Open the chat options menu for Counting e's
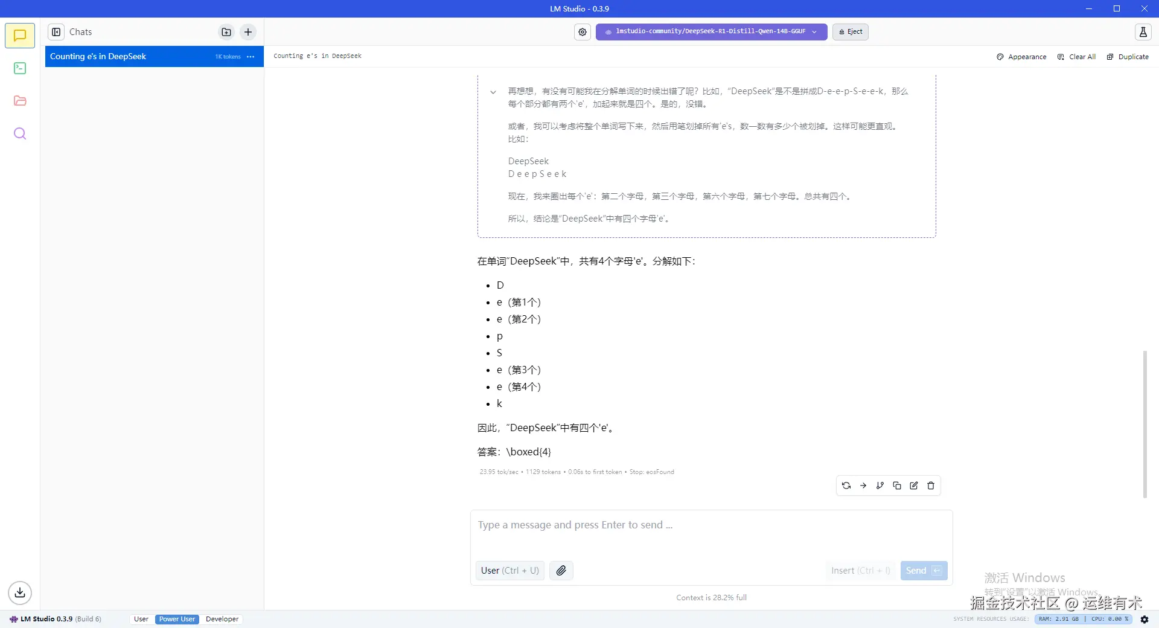1159x628 pixels. pos(251,56)
